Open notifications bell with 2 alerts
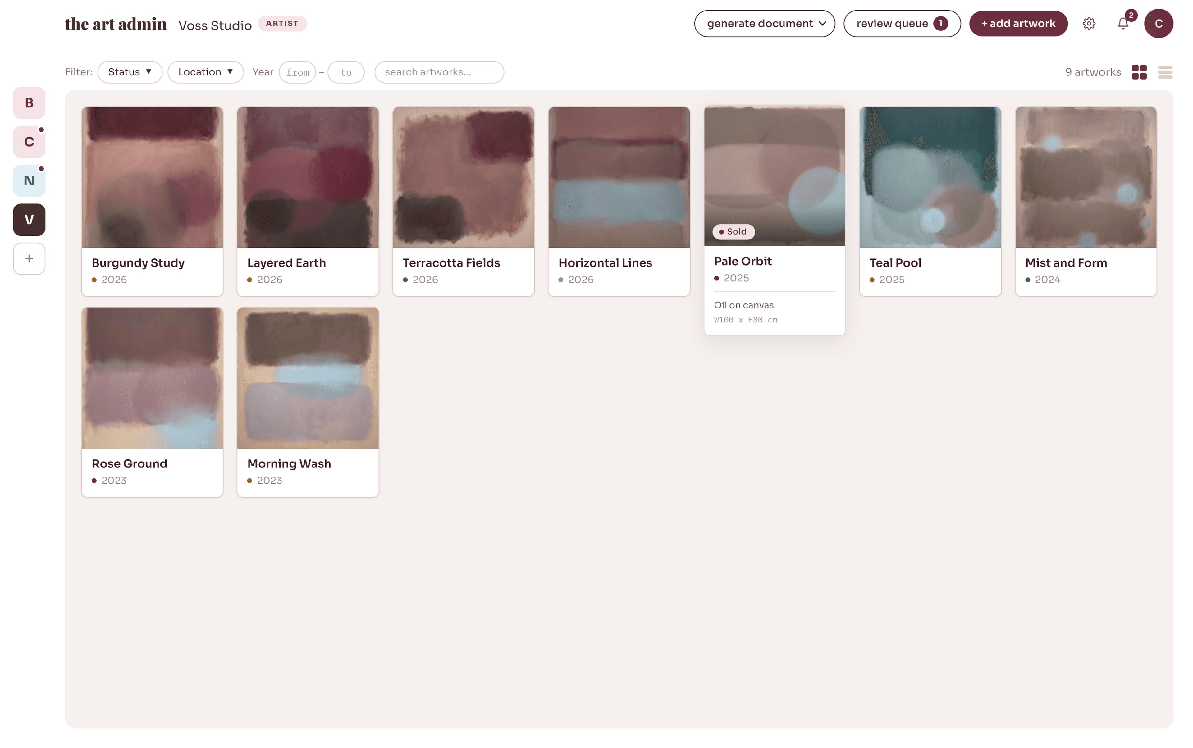1193x748 pixels. pos(1123,23)
